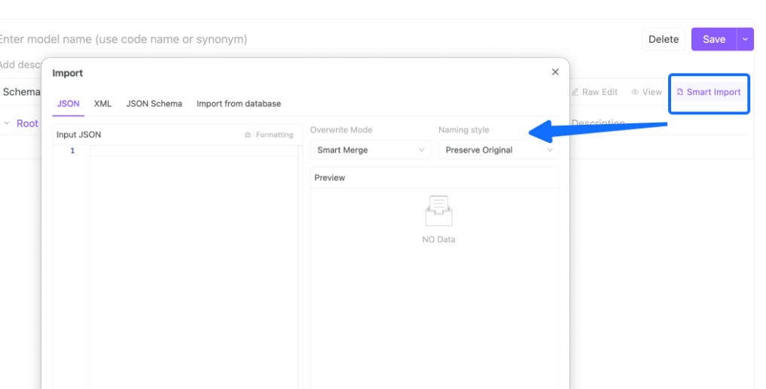
Task: Click the model name input field
Action: coord(123,40)
